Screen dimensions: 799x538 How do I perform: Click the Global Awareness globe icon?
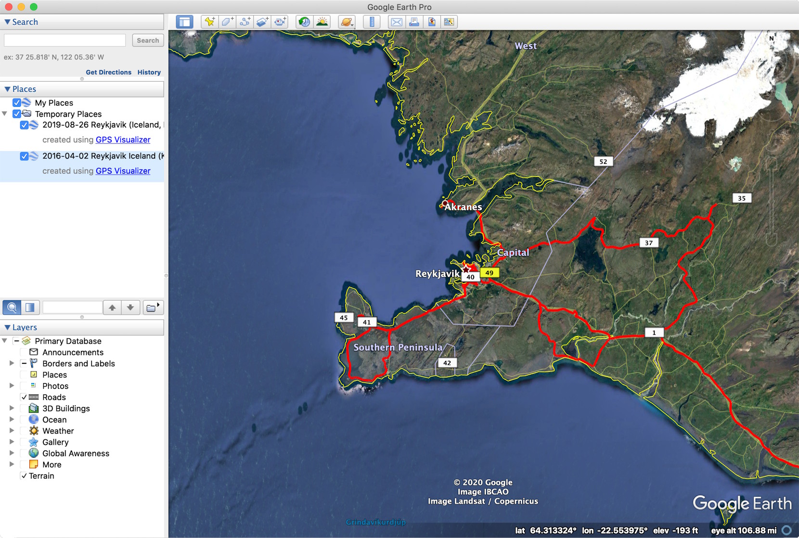click(x=34, y=453)
